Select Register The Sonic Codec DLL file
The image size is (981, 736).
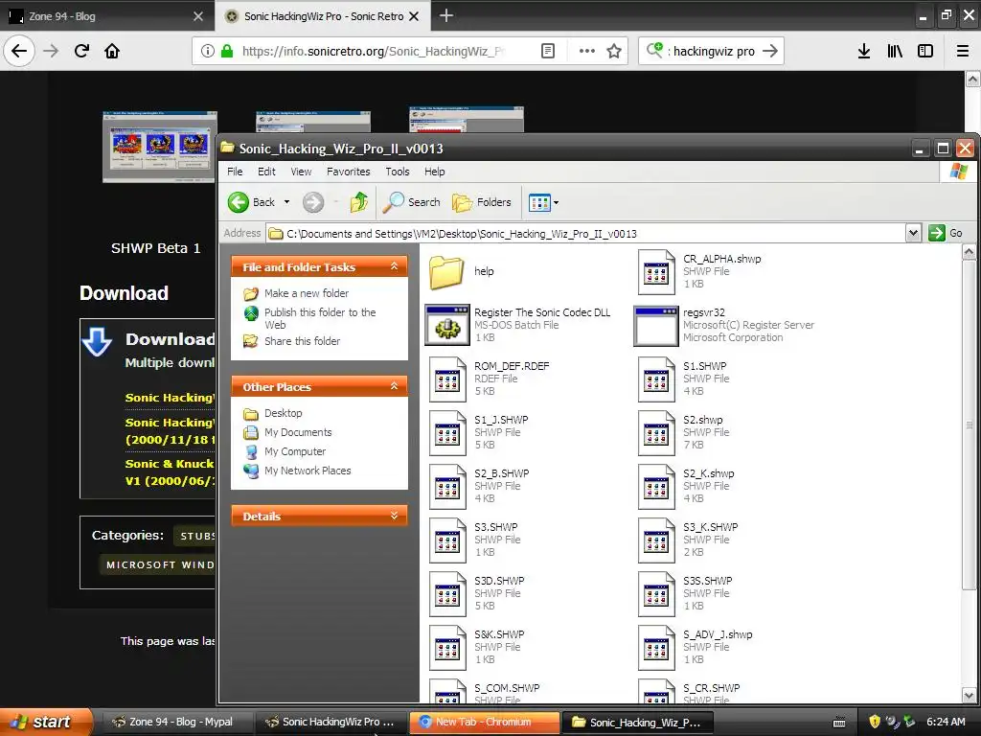pos(518,325)
